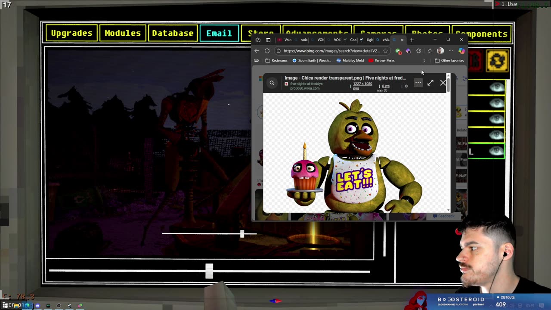
Task: Open the Components tab
Action: 481,34
